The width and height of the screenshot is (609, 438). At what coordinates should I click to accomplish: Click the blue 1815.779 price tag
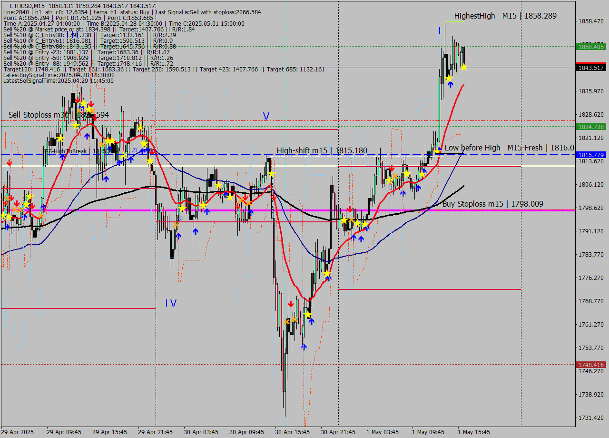590,155
